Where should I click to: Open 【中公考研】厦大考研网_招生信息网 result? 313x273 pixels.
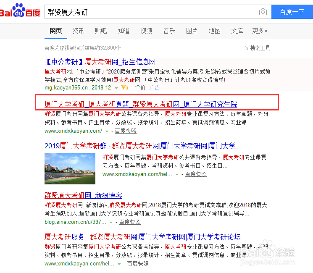click(x=100, y=62)
